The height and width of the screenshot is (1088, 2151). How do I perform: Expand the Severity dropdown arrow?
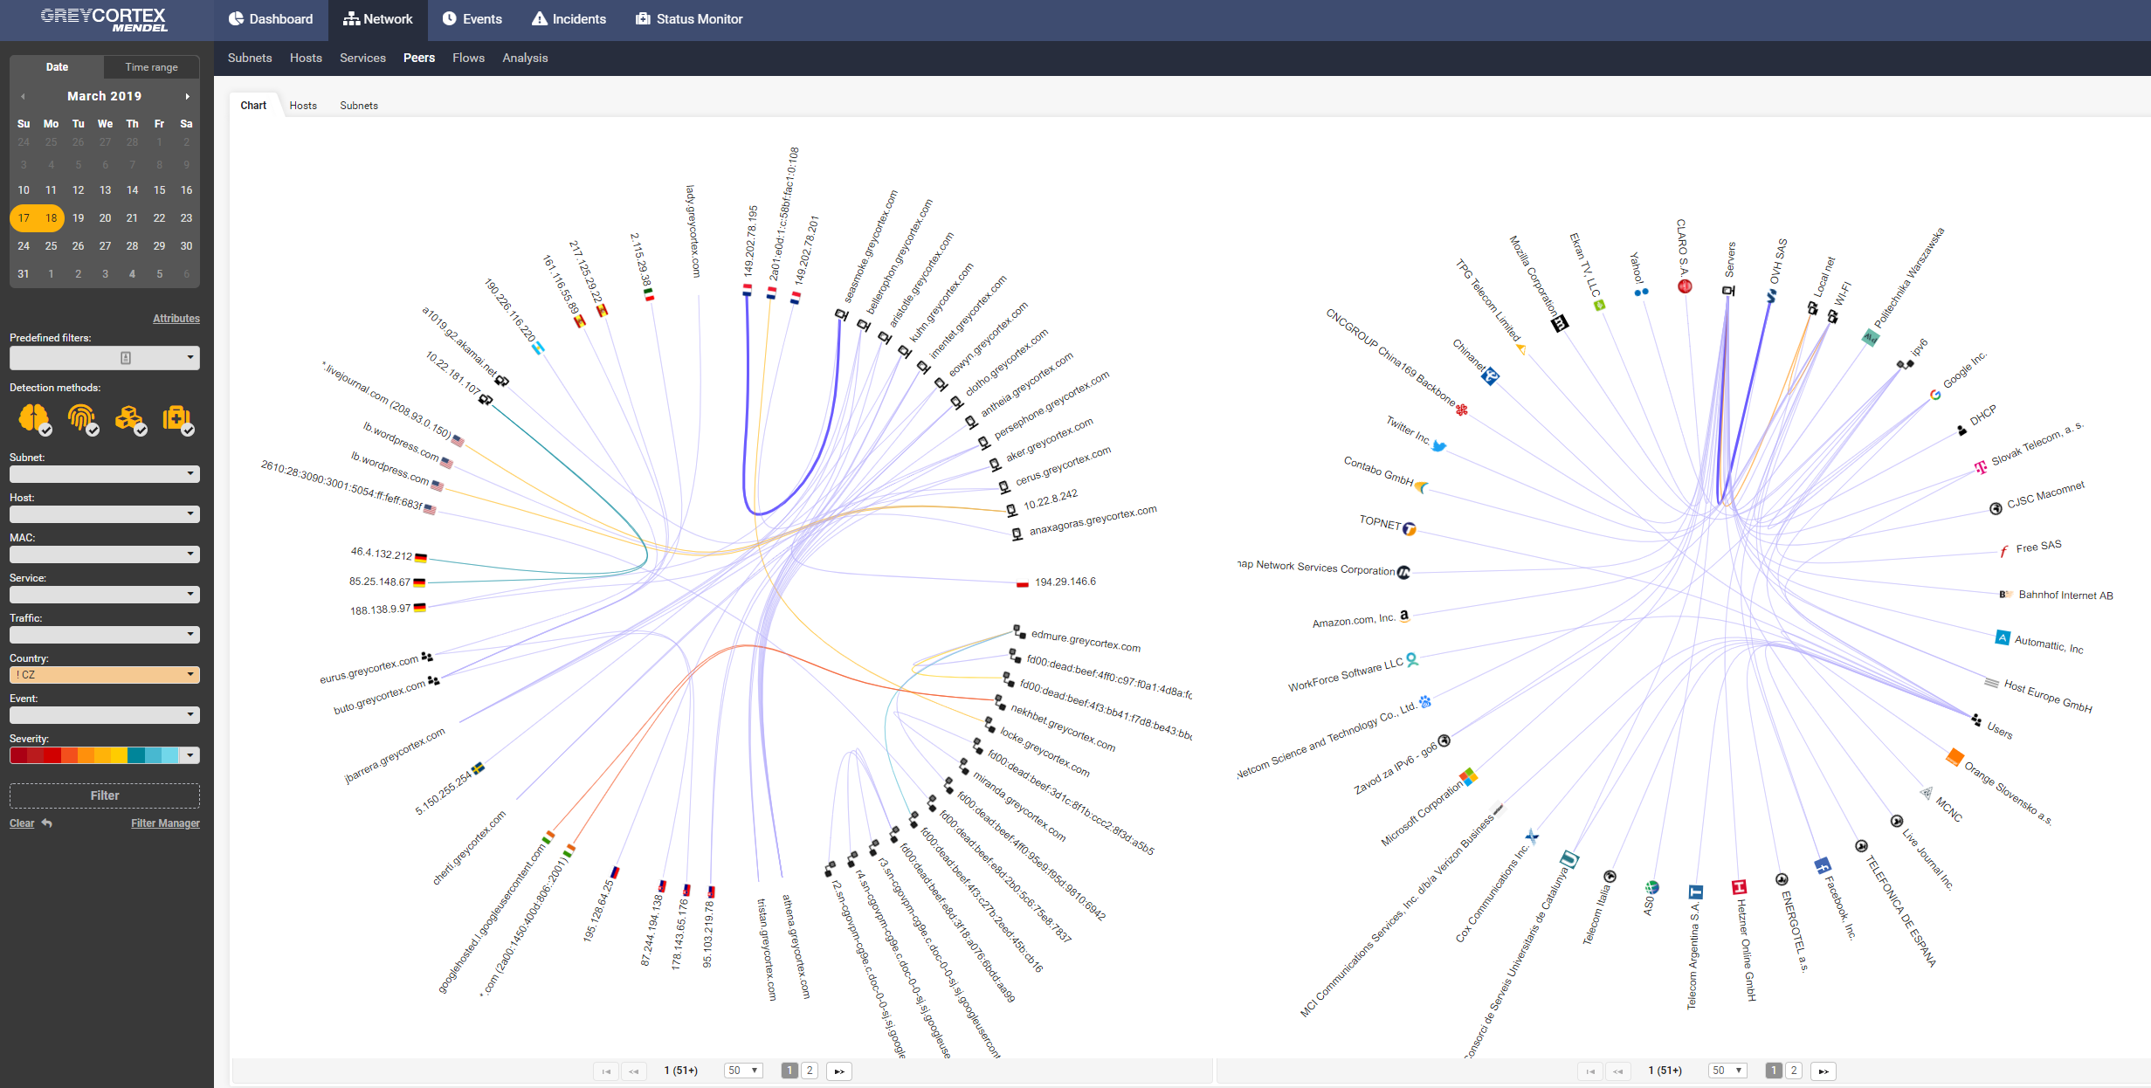(190, 755)
